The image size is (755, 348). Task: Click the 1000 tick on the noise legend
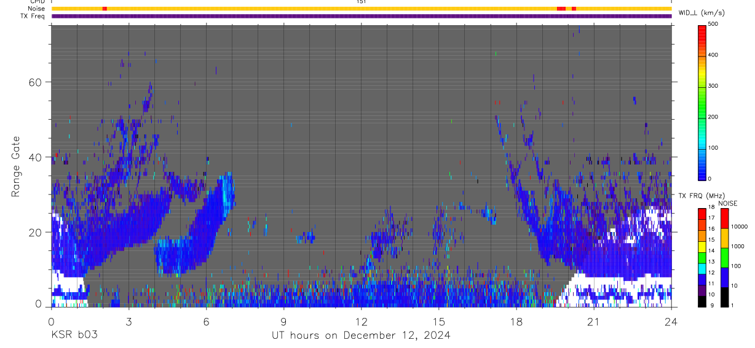coord(737,246)
